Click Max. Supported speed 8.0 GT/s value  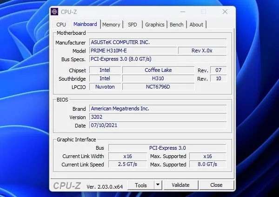[208, 164]
